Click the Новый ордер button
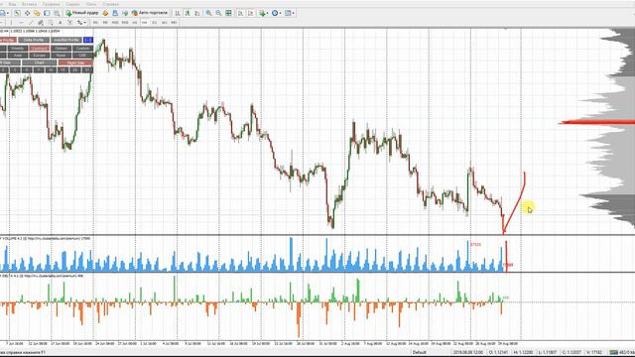The height and width of the screenshot is (357, 635). point(82,13)
